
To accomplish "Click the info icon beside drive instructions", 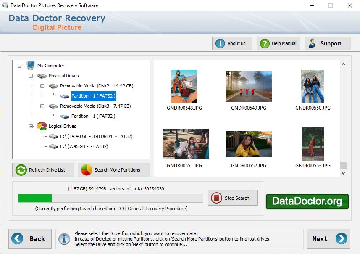I will (x=64, y=239).
